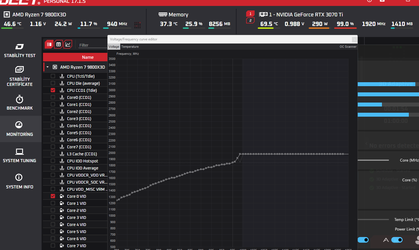The image size is (419, 250).
Task: Close the Voltage/Frequency curve editor
Action: tap(354, 40)
